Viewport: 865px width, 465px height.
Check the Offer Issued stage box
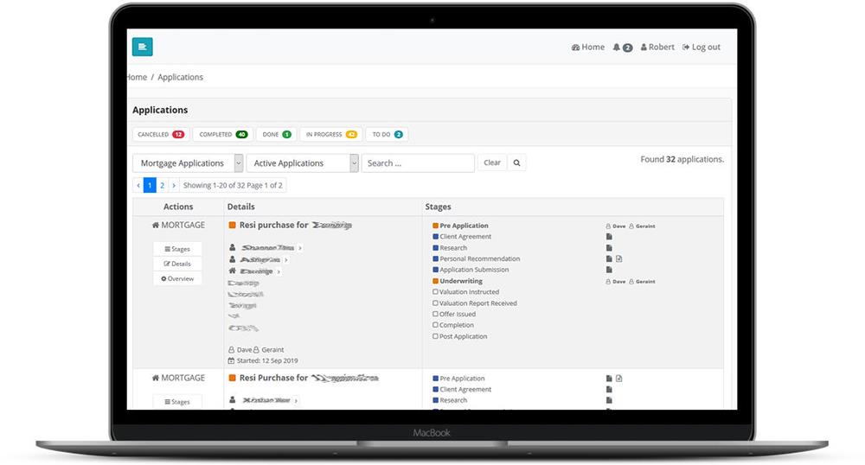(x=435, y=315)
